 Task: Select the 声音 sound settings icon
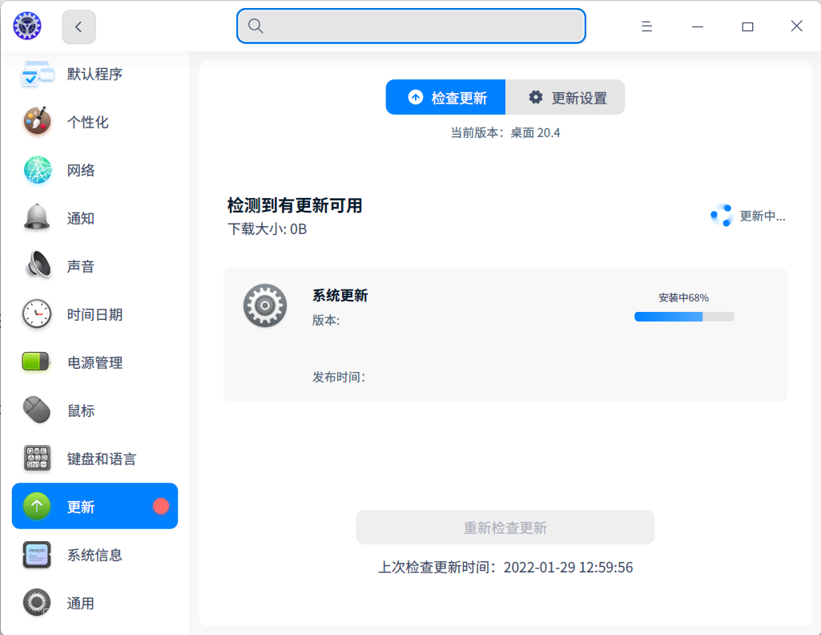click(x=36, y=266)
